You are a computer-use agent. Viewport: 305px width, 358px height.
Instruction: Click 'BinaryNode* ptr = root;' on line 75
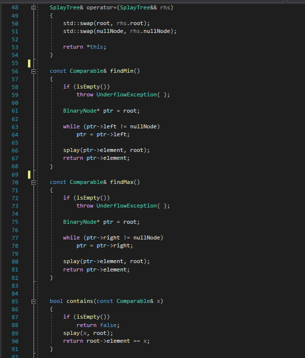click(x=102, y=222)
